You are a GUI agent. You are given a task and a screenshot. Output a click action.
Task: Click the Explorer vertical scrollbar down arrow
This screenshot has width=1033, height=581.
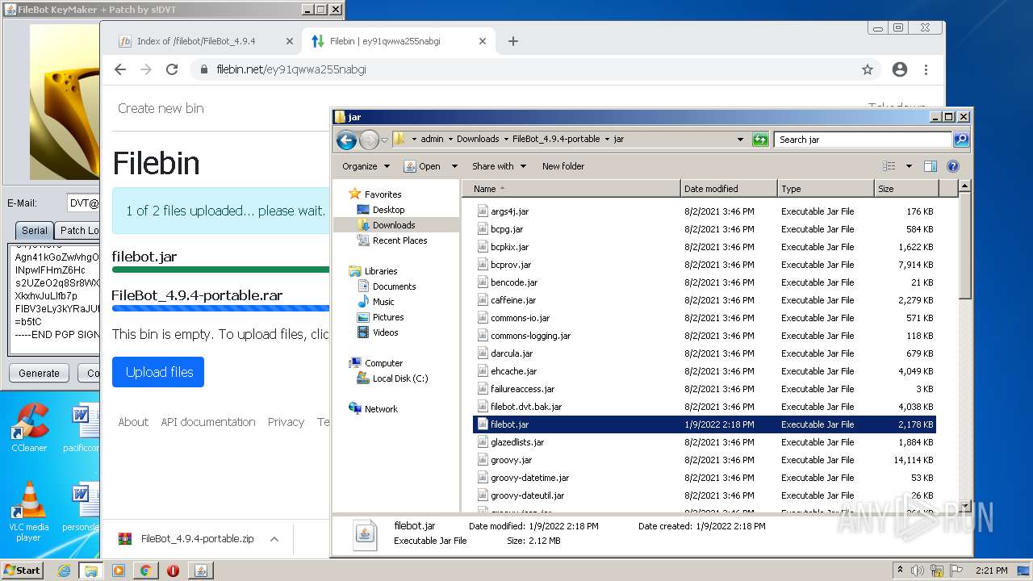(964, 507)
